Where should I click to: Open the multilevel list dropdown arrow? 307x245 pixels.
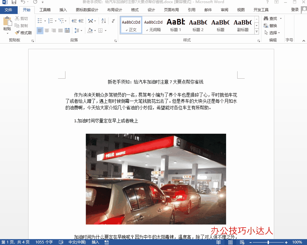pos(66,21)
